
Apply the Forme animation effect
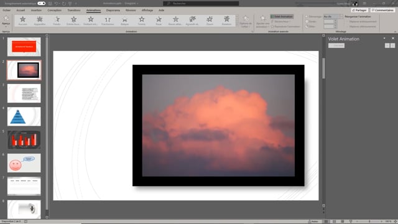point(142,21)
